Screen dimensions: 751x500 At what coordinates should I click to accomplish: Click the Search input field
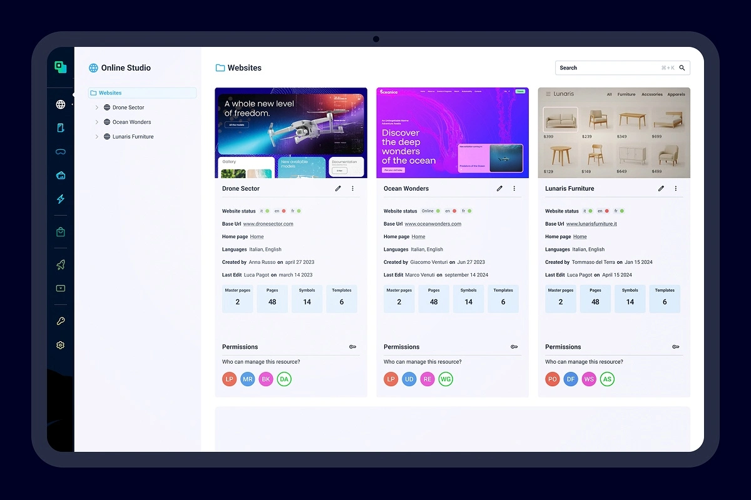(x=607, y=67)
